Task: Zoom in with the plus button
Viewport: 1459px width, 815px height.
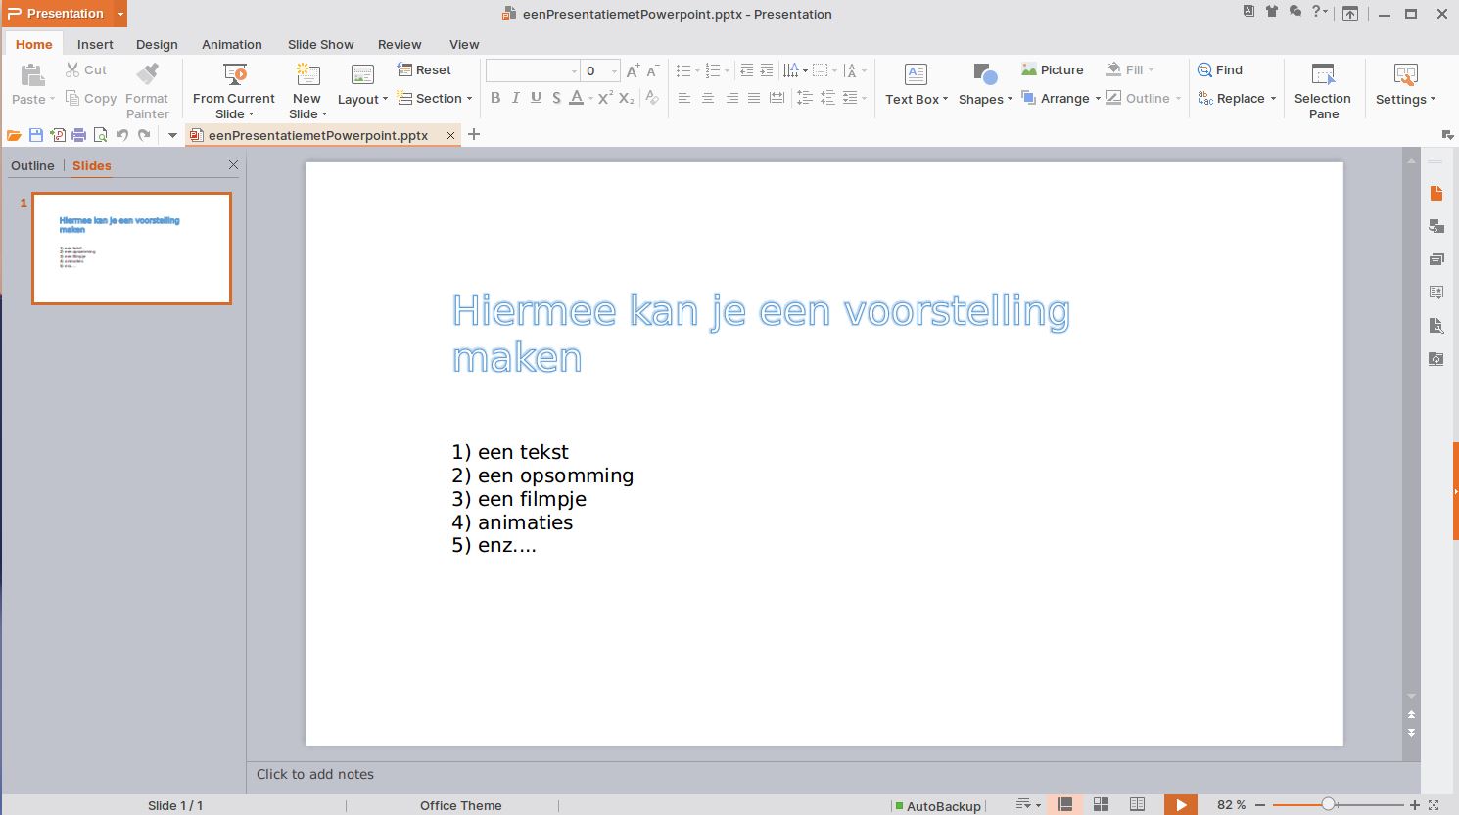Action: [x=1414, y=804]
